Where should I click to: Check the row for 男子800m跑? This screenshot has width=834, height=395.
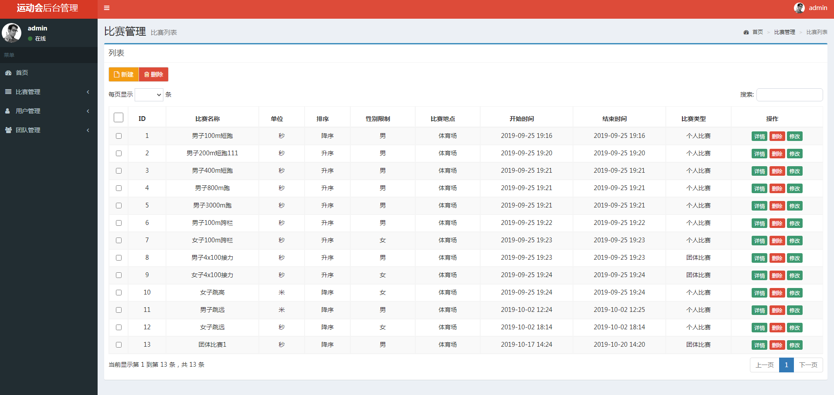(x=119, y=188)
